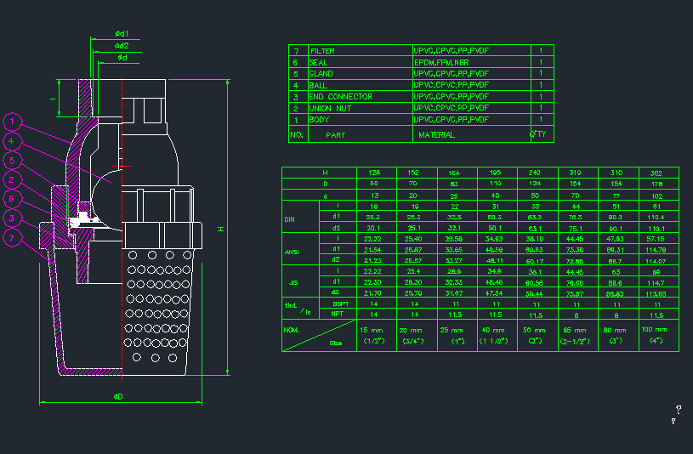
Task: Click the balloon labeled 2
Action: [12, 179]
